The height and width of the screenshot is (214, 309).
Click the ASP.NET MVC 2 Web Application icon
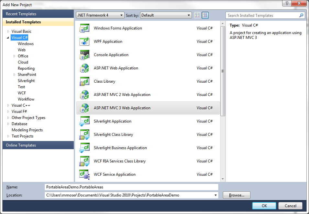[x=84, y=95]
